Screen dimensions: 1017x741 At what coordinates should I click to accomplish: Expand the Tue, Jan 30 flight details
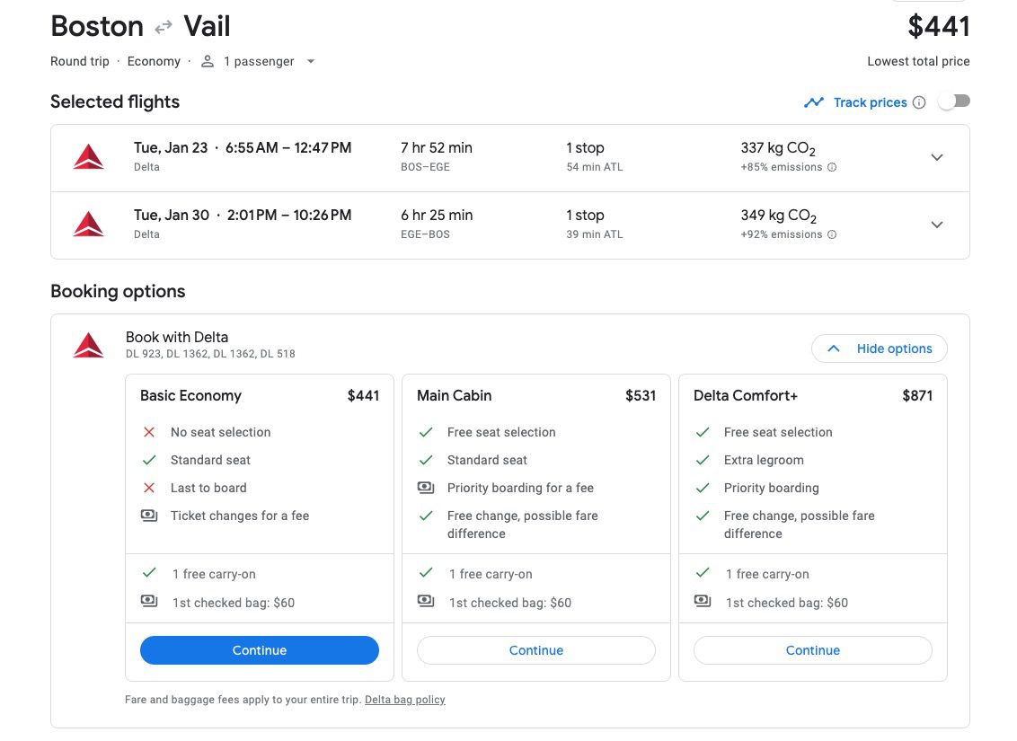pos(936,225)
